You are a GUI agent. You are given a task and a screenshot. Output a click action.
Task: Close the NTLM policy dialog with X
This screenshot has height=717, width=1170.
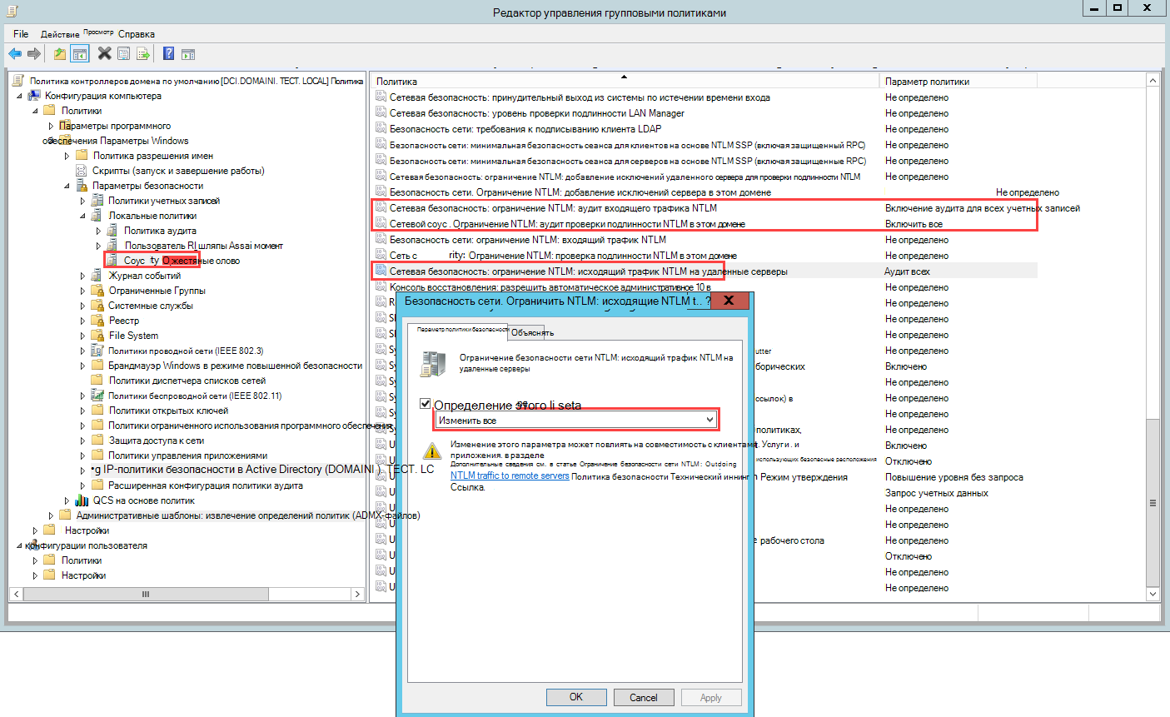coord(729,301)
